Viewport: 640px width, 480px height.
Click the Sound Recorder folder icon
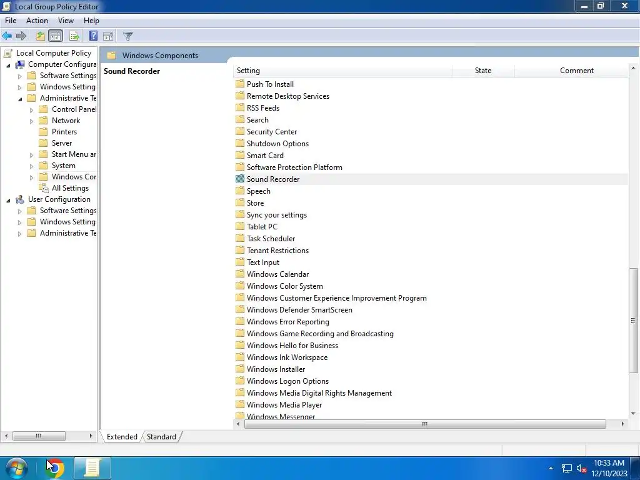click(x=240, y=179)
